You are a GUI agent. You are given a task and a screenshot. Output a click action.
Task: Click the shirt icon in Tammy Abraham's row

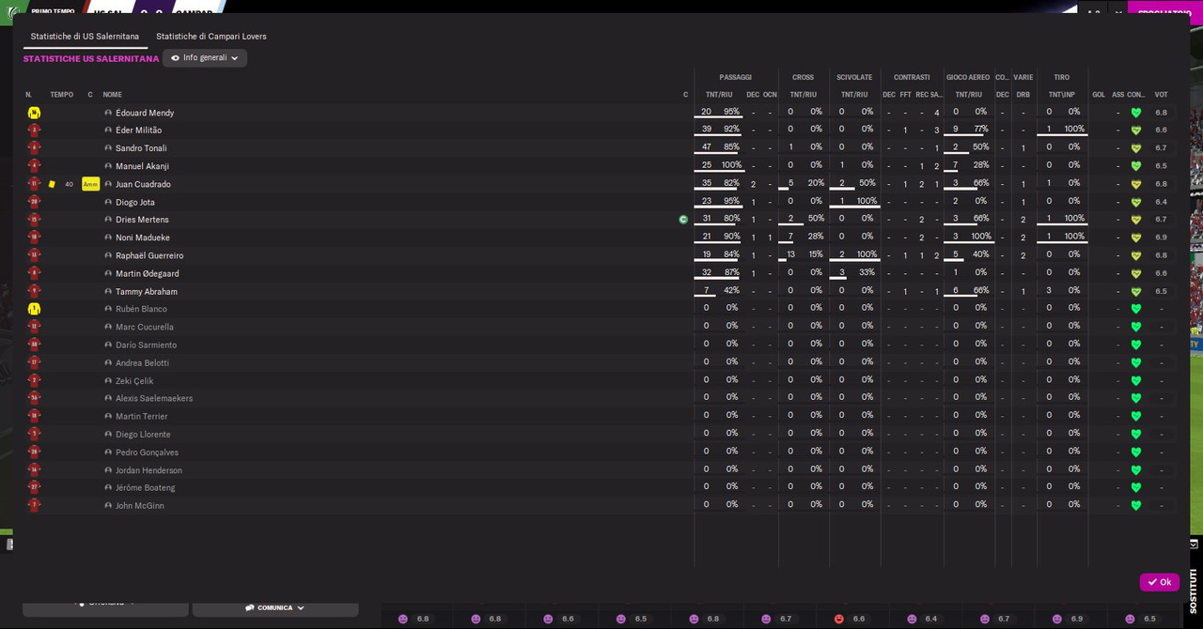coord(34,291)
